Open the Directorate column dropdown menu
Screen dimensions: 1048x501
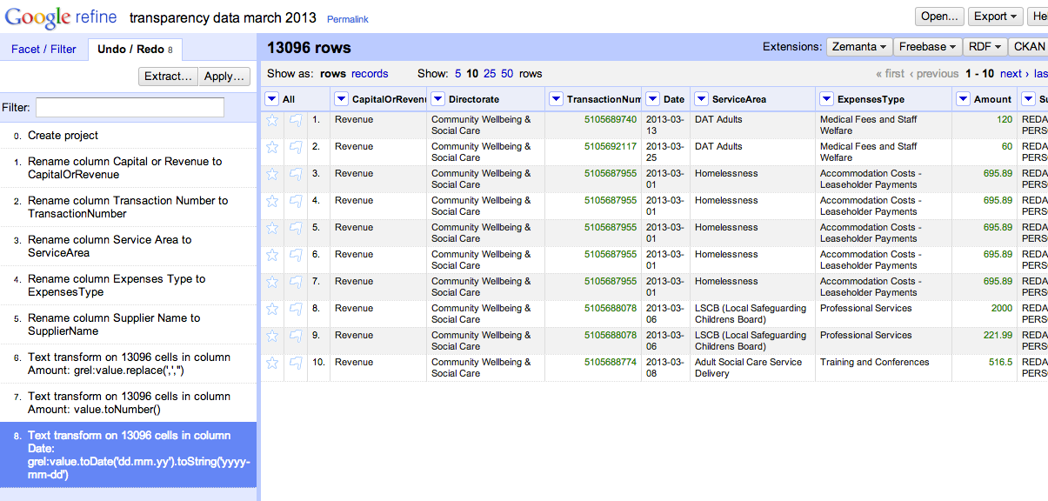pyautogui.click(x=438, y=99)
